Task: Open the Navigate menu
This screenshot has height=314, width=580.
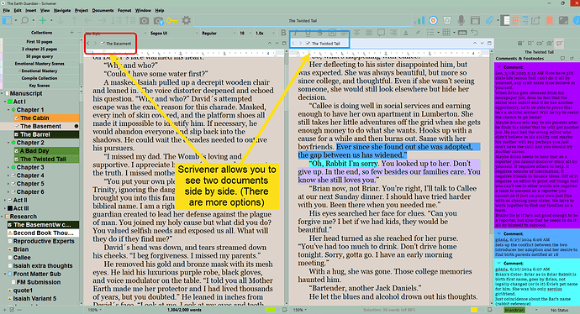Action: [x=61, y=10]
